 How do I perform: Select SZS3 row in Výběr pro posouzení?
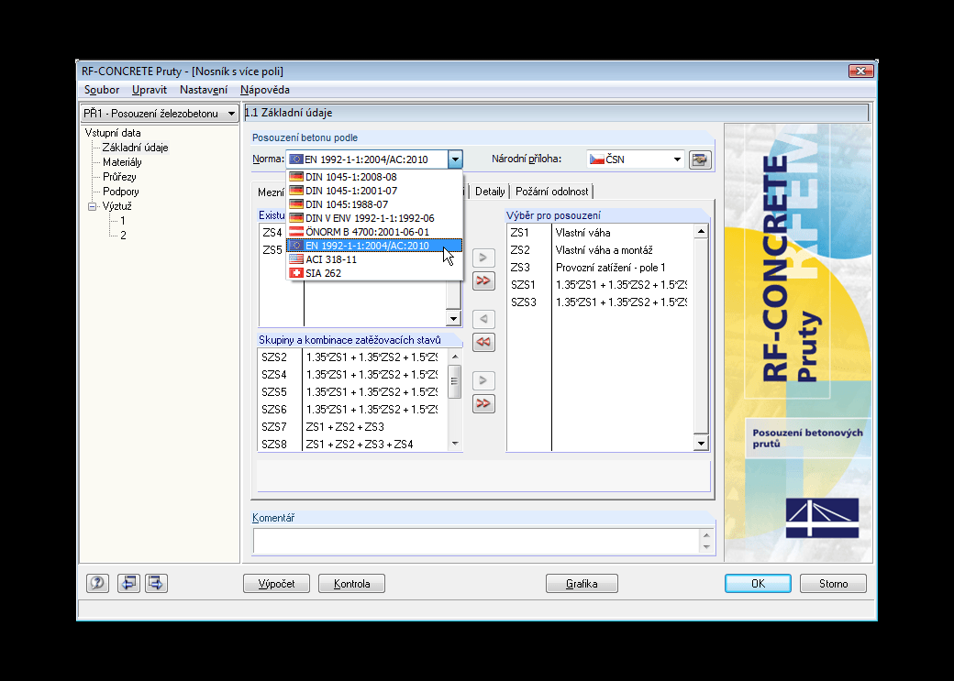pyautogui.click(x=600, y=302)
